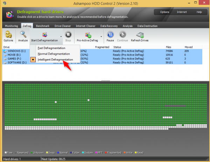
Task: Select the GAMES (F:) drive row
Action: 102,59
